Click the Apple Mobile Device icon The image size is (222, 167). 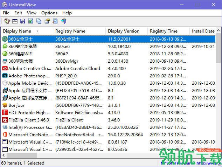click(5, 83)
